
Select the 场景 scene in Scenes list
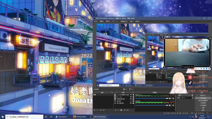coord(103,95)
